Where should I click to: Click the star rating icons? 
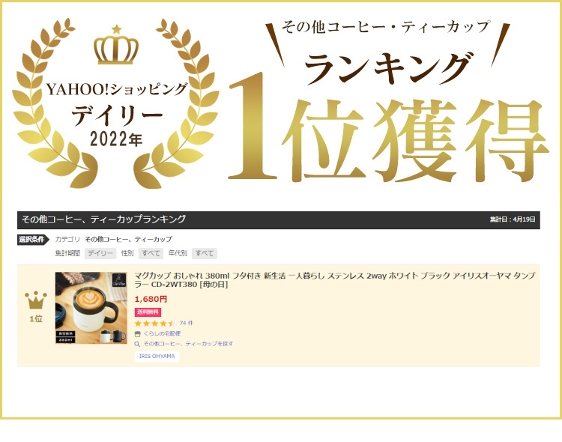pos(154,324)
